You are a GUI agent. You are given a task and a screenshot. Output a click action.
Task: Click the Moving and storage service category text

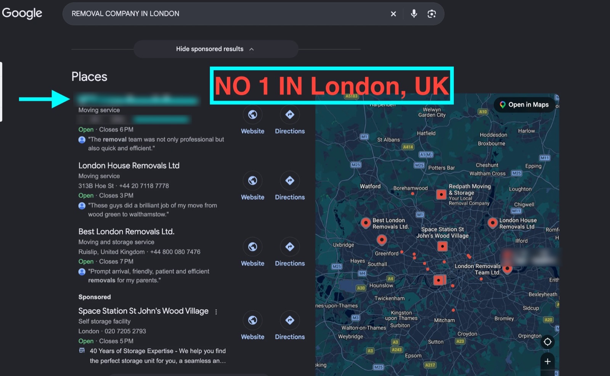(x=116, y=242)
